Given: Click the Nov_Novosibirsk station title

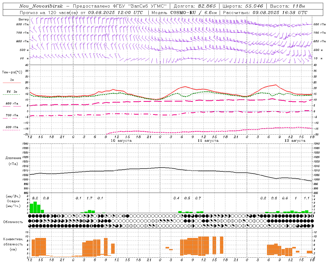Looking at the screenshot, I should tap(41, 6).
